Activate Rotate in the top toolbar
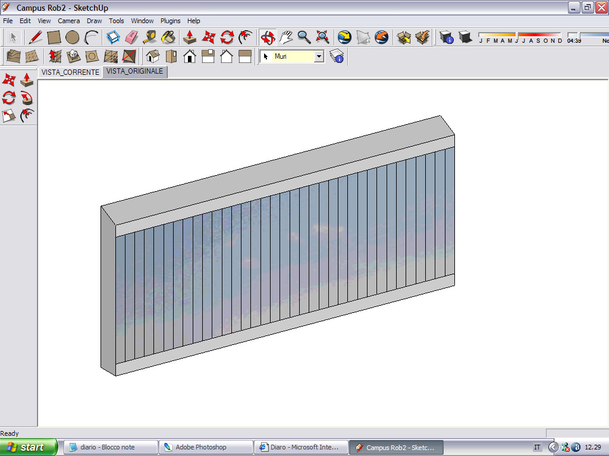The height and width of the screenshot is (456, 609). pos(227,37)
